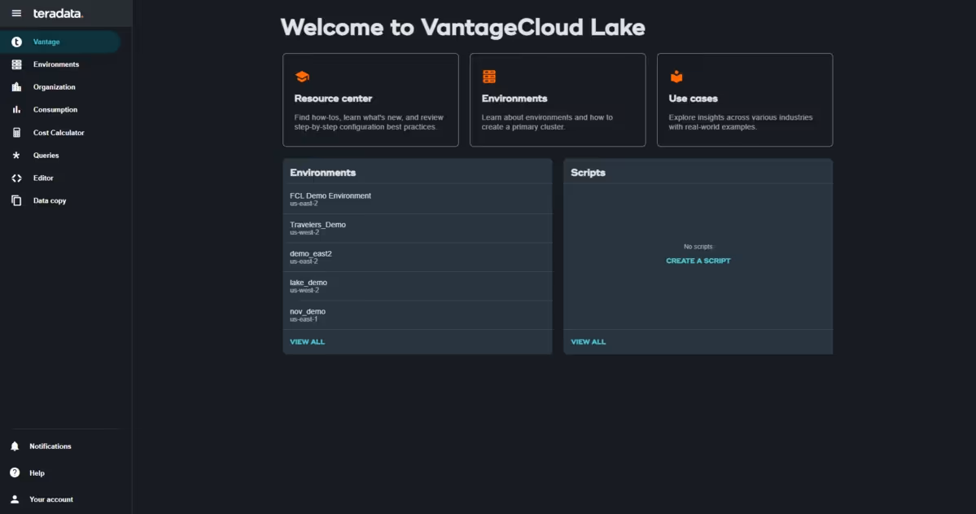
Task: Click the No scripts message text
Action: point(698,247)
